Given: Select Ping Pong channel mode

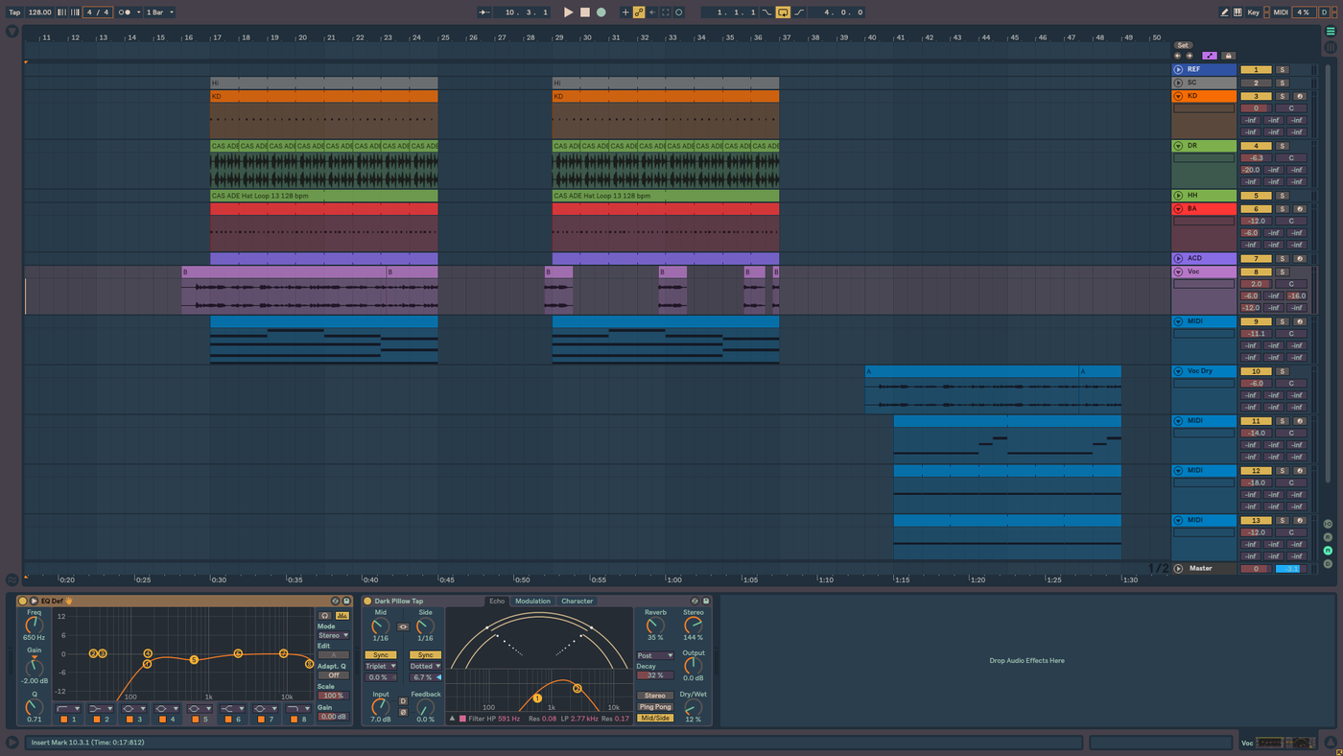Looking at the screenshot, I should click(655, 707).
